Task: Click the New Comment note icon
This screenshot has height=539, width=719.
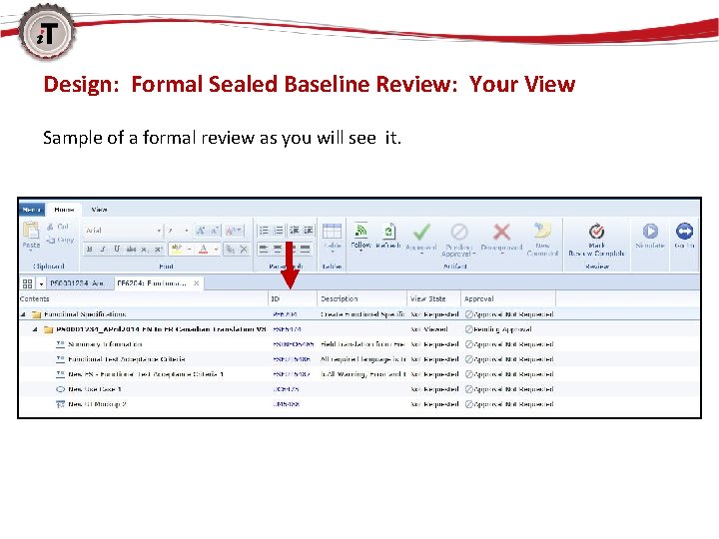Action: [542, 231]
